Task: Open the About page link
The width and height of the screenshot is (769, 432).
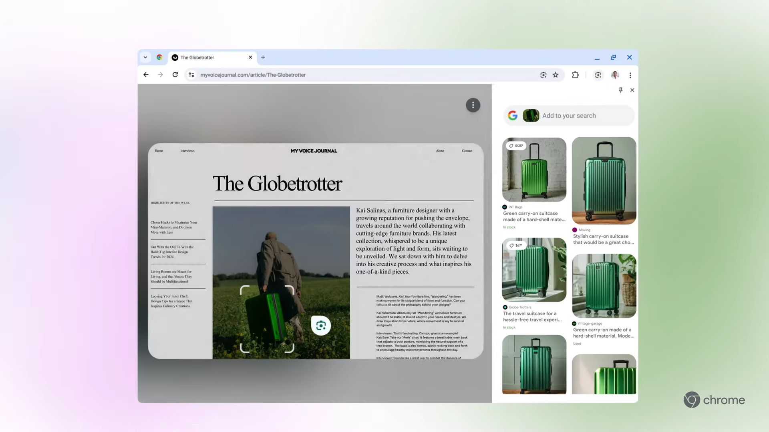Action: click(x=439, y=150)
